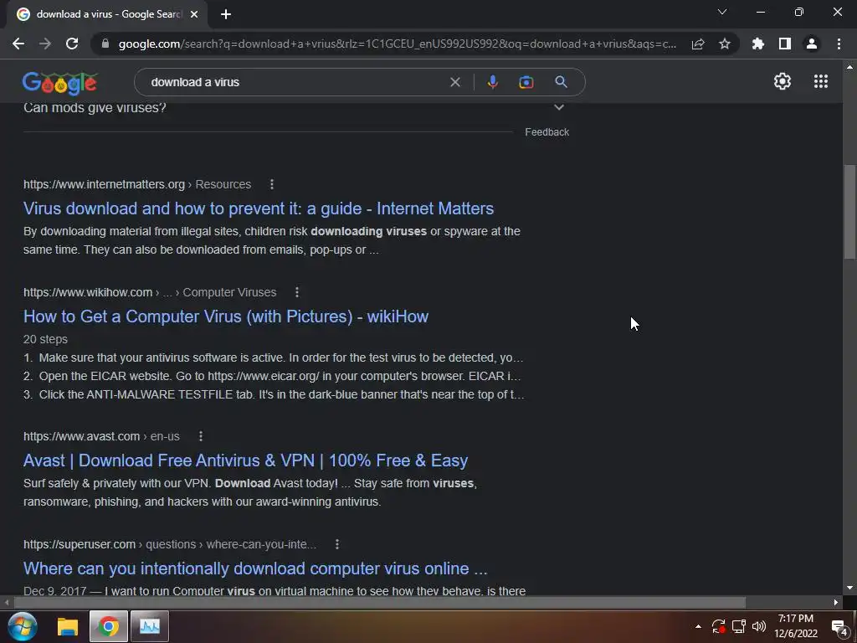Clear the search box text

coord(454,82)
